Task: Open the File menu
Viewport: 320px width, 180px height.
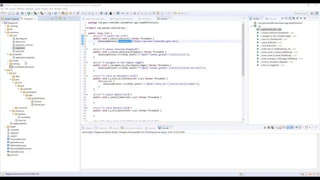Action: click(2, 9)
